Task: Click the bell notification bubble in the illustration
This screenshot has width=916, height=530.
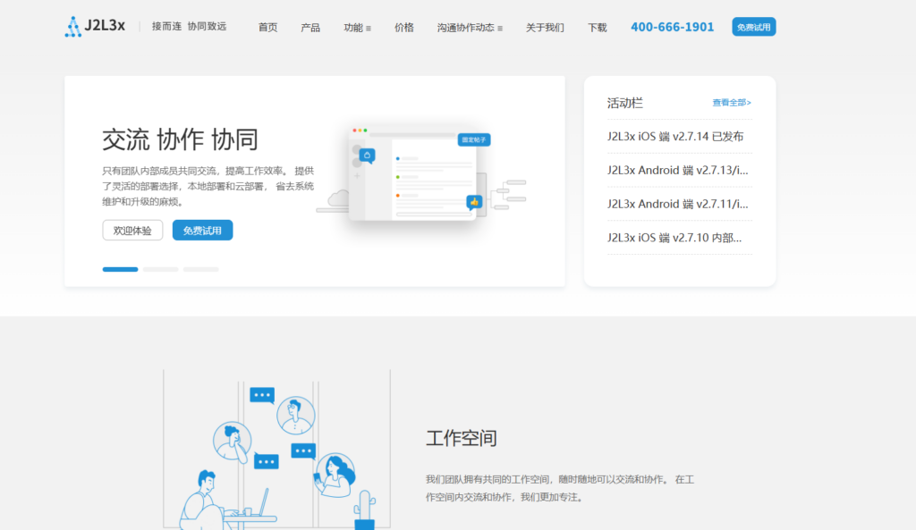Action: [368, 154]
